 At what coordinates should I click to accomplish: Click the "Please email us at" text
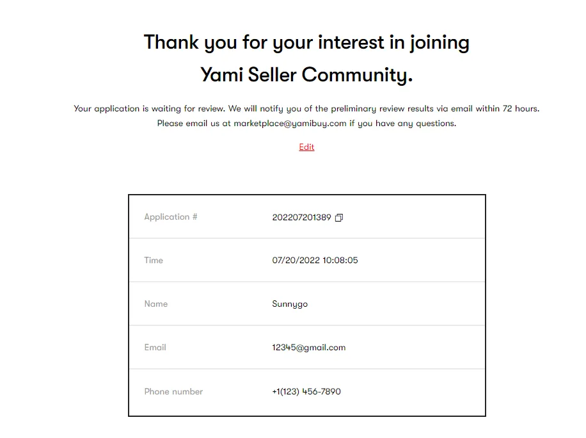click(x=194, y=124)
